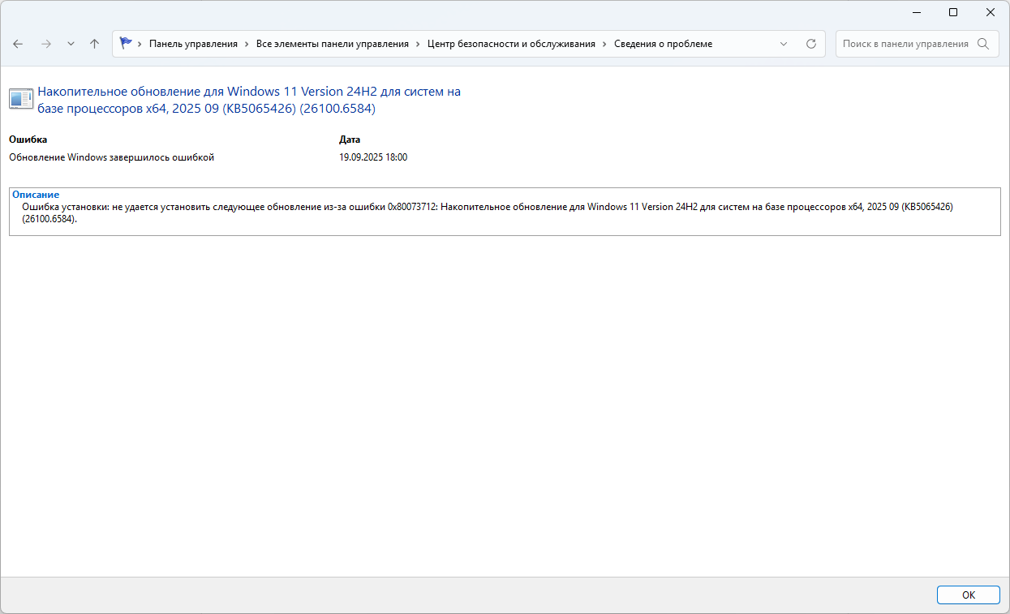1010x614 pixels.
Task: Open the address bar history dropdown
Action: (784, 44)
